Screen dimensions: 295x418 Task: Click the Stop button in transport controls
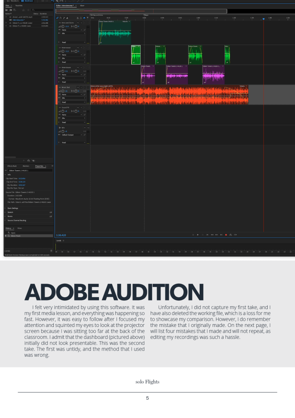pyautogui.click(x=193, y=235)
